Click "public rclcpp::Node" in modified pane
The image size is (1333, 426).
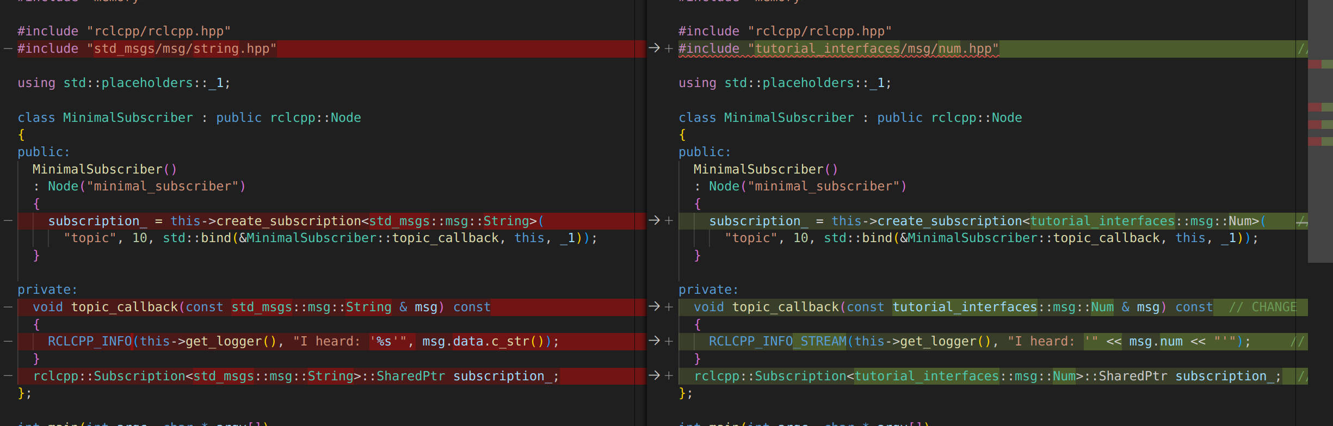[949, 118]
